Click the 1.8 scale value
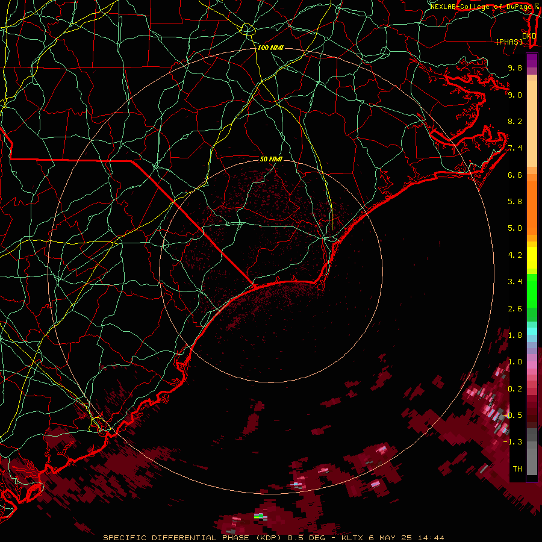Image resolution: width=542 pixels, height=542 pixels. [x=515, y=335]
